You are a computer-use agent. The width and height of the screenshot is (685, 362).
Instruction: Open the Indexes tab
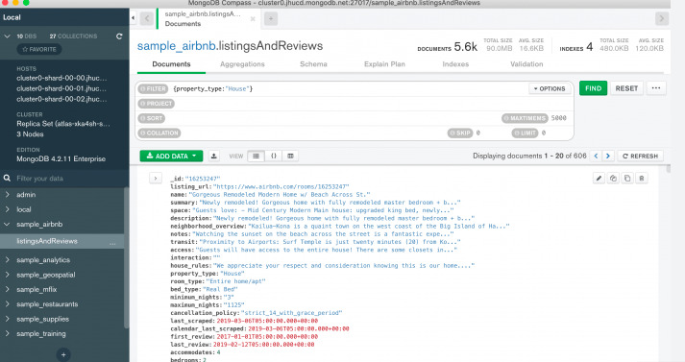[x=455, y=64]
